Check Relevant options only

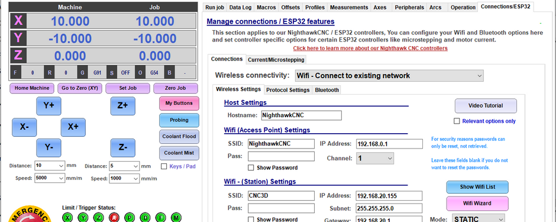pos(457,121)
